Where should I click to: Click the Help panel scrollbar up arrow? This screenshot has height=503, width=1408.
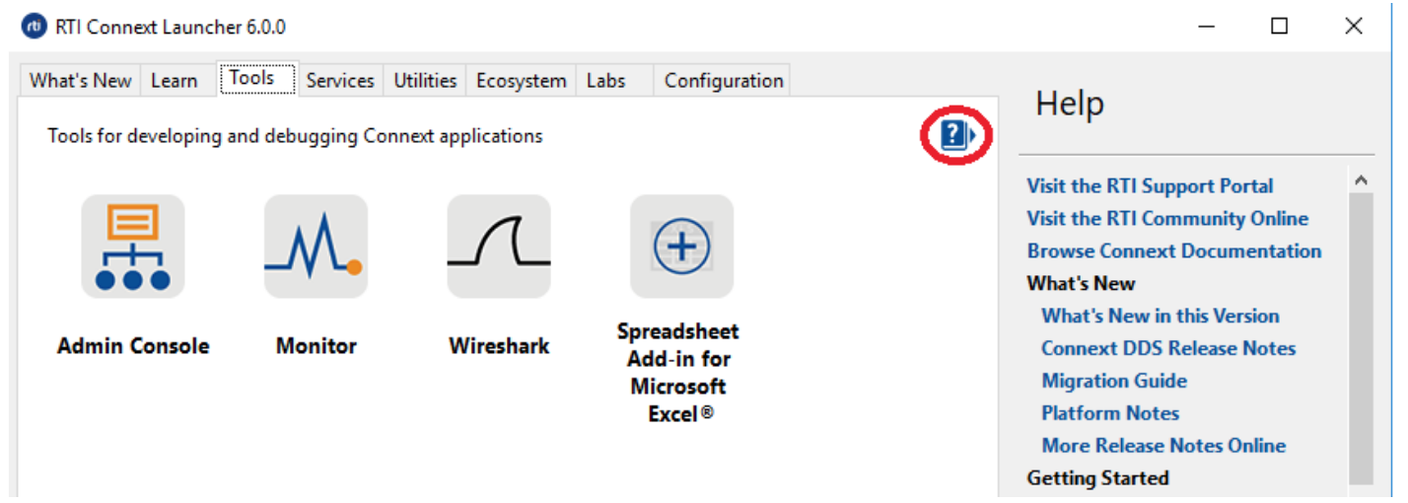point(1361,180)
